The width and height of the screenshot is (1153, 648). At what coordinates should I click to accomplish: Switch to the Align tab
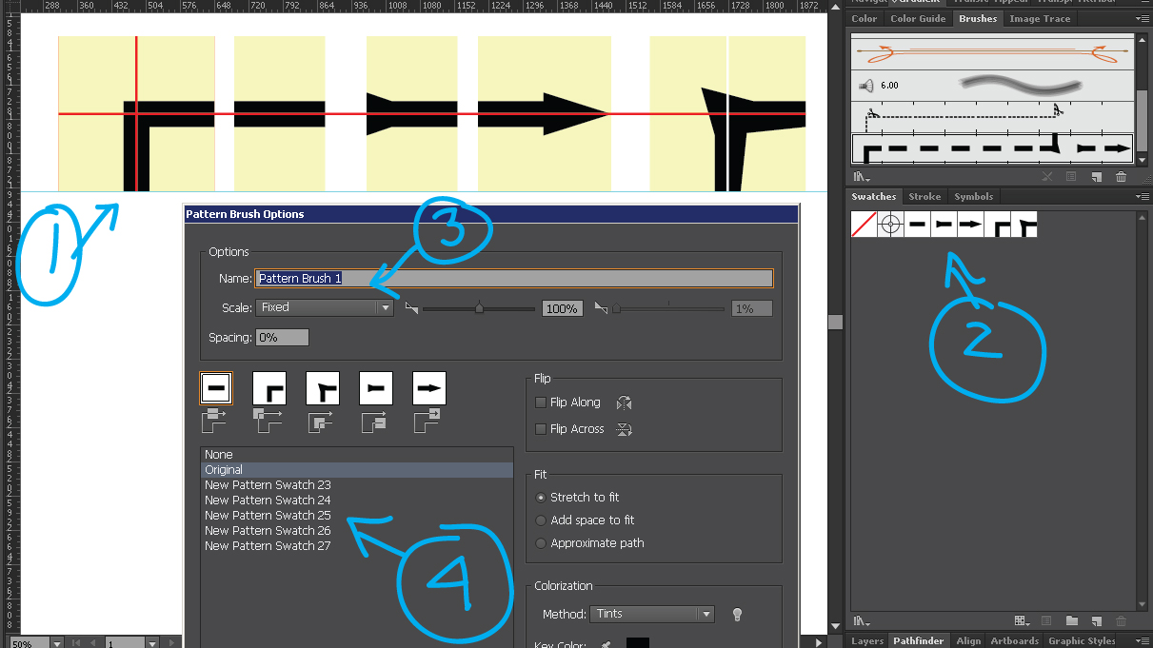(968, 641)
